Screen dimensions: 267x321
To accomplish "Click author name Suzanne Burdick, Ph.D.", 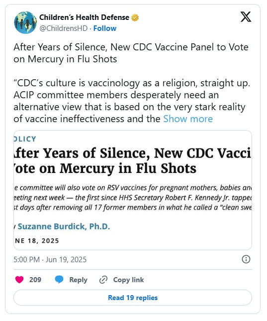I will 64,226.
